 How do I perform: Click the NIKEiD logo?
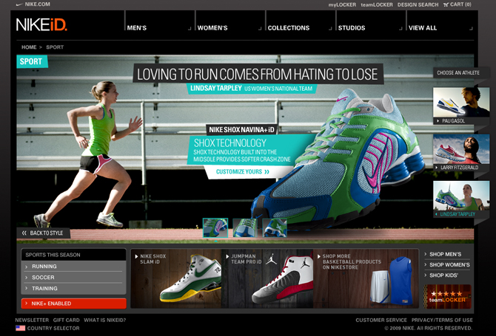41,24
